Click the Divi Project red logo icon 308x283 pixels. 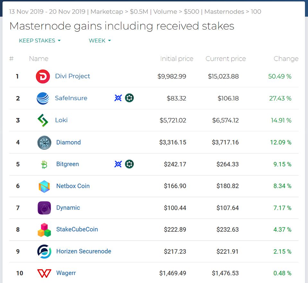[43, 76]
